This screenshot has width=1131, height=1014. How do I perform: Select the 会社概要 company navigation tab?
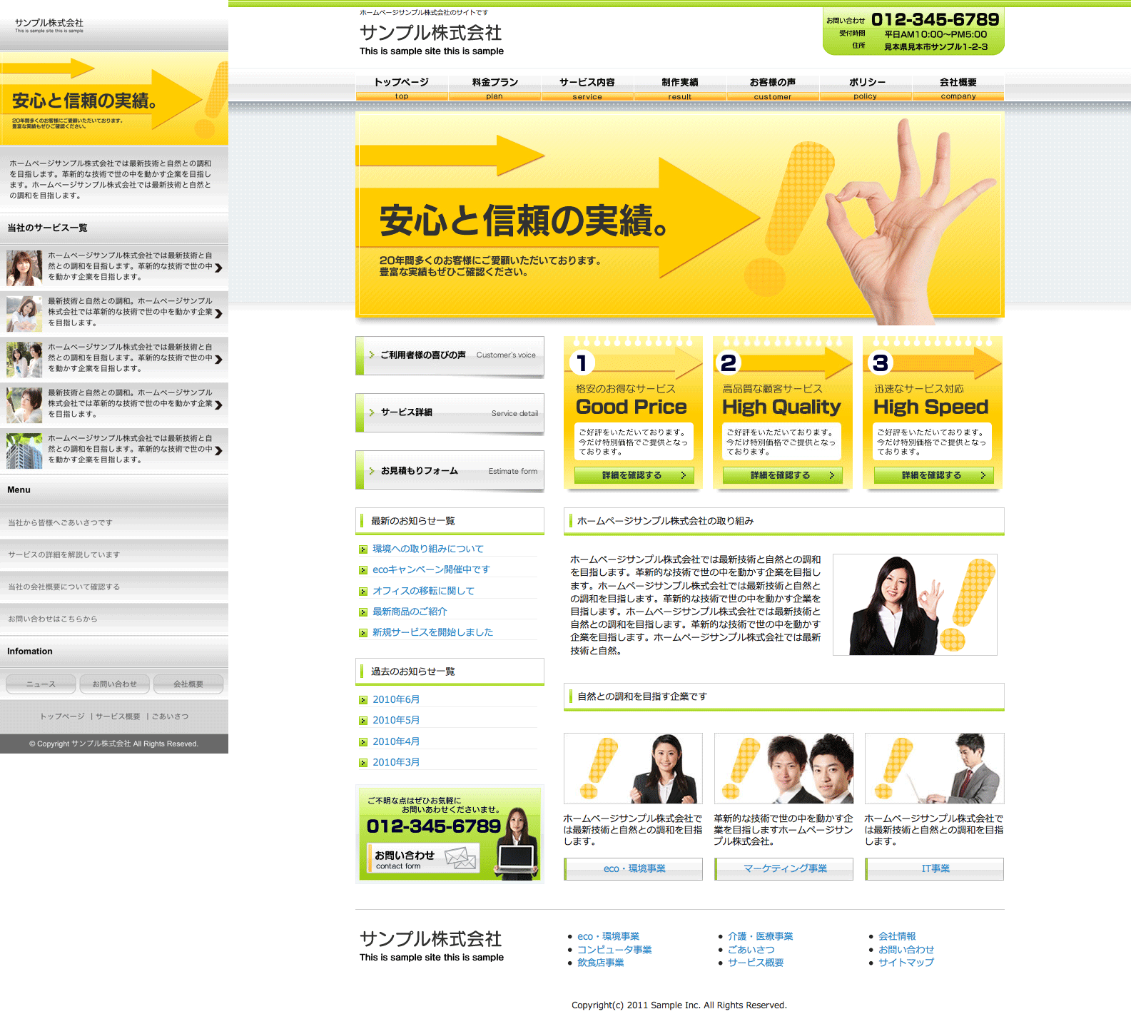click(958, 88)
